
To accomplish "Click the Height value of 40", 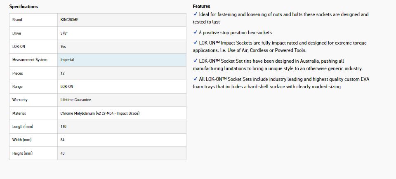I will [x=63, y=153].
